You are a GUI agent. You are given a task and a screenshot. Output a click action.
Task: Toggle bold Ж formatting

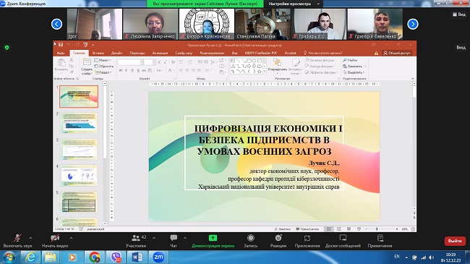(x=121, y=70)
